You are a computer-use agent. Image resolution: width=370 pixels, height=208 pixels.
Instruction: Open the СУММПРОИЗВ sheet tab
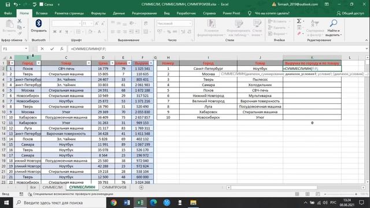[114, 187]
